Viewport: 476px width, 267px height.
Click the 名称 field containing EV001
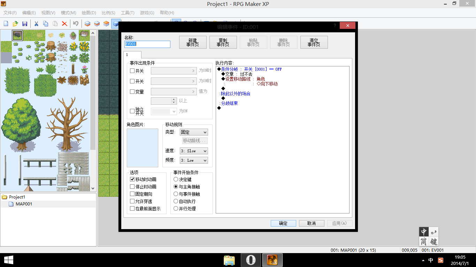(147, 44)
